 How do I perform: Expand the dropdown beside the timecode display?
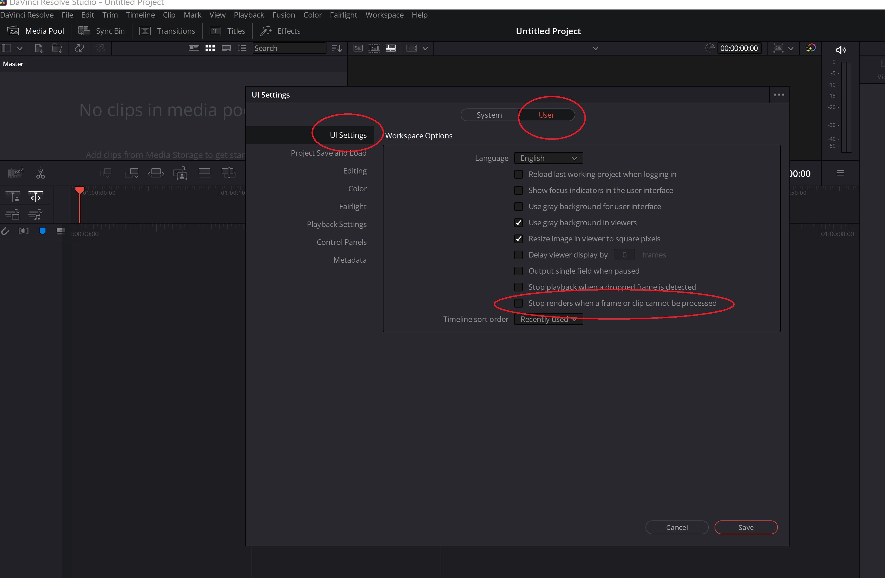(791, 48)
